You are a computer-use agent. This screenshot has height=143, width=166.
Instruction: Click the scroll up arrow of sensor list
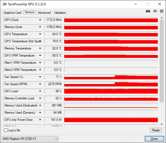pos(161,18)
